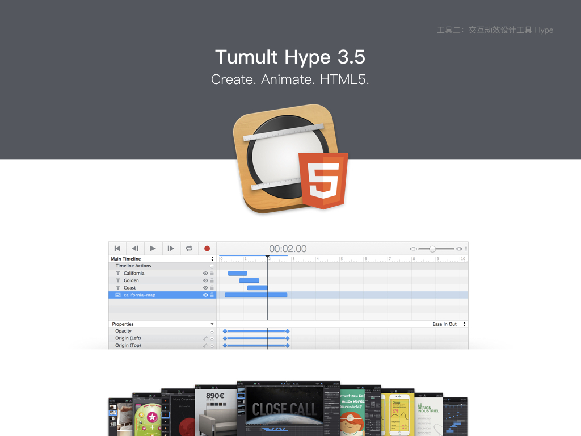Select the Origin (Left) property label

coord(128,338)
